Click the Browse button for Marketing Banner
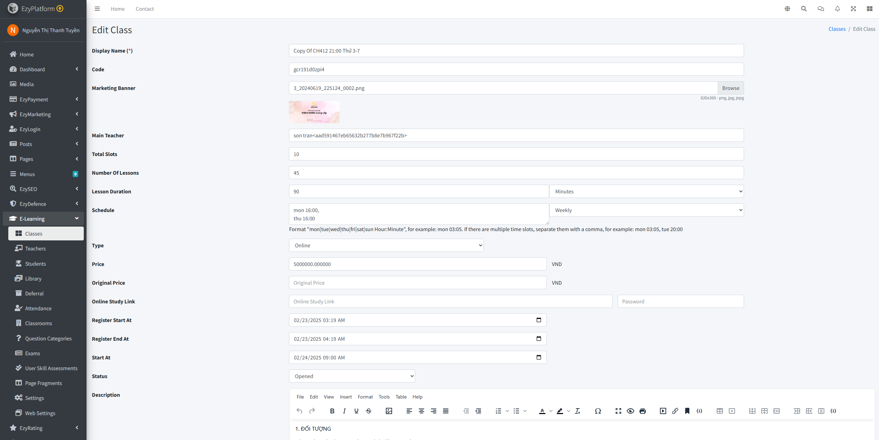The image size is (879, 440). coord(731,88)
